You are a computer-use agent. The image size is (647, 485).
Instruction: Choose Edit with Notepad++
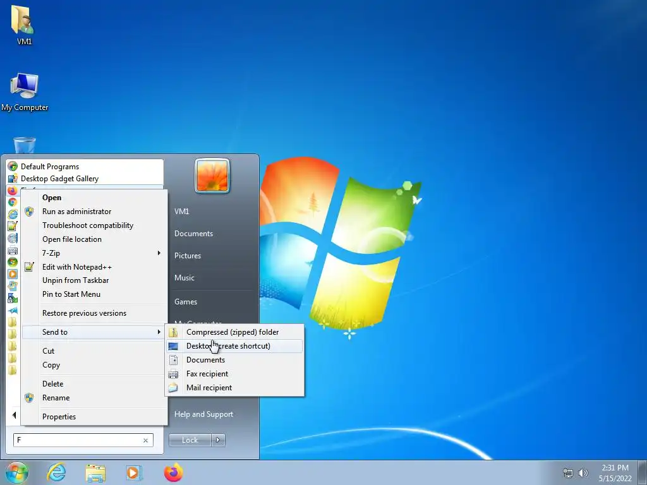pos(95,267)
